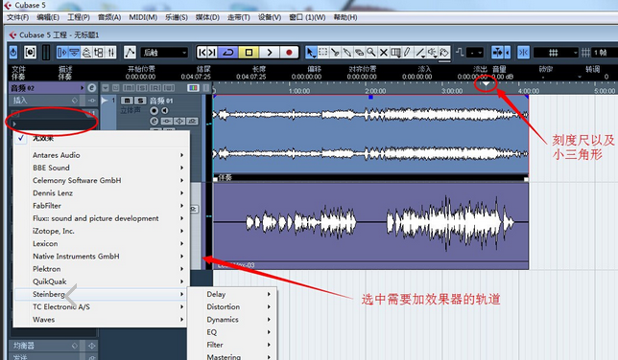618x360 pixels.
Task: Open the 均衡器 equalizer section tab
Action: (53, 346)
